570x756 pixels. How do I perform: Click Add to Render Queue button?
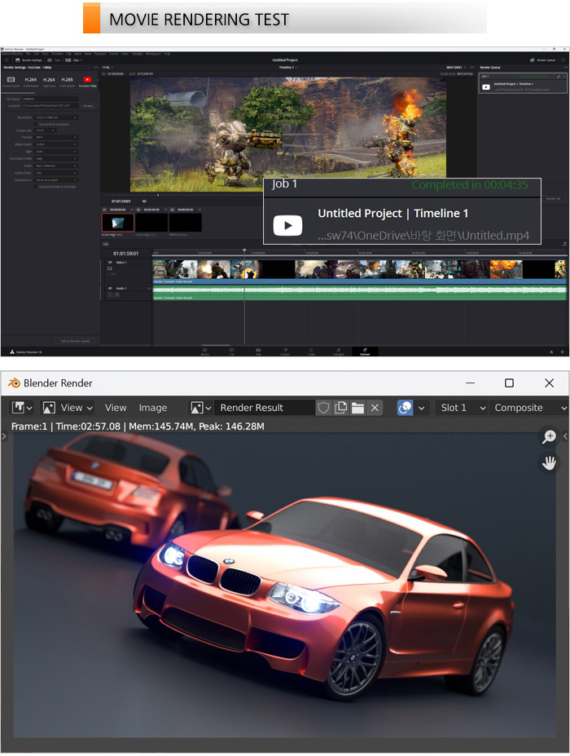pyautogui.click(x=75, y=341)
